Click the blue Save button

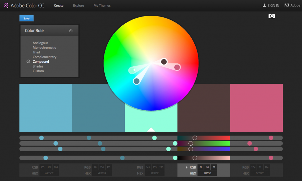pos(27,18)
